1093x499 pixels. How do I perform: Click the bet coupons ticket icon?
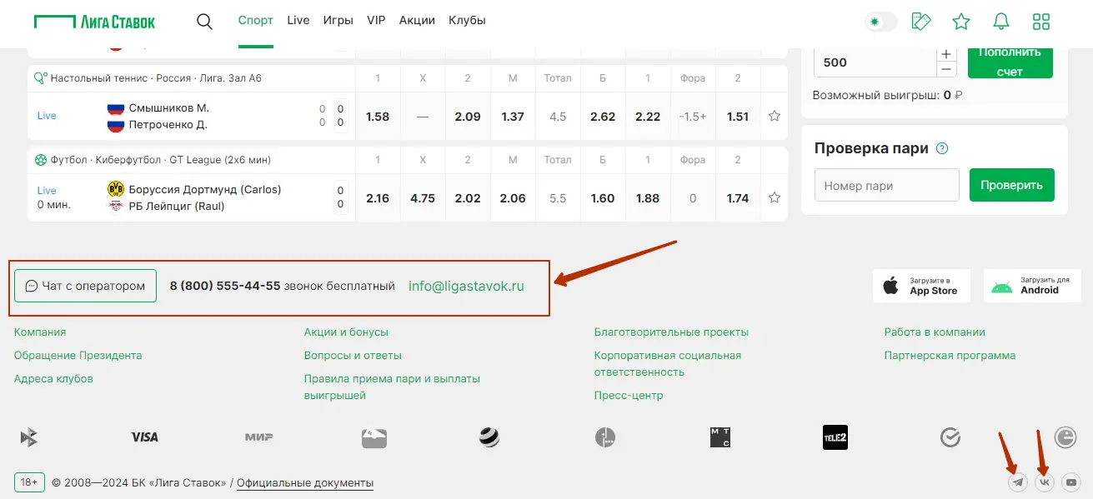click(921, 22)
